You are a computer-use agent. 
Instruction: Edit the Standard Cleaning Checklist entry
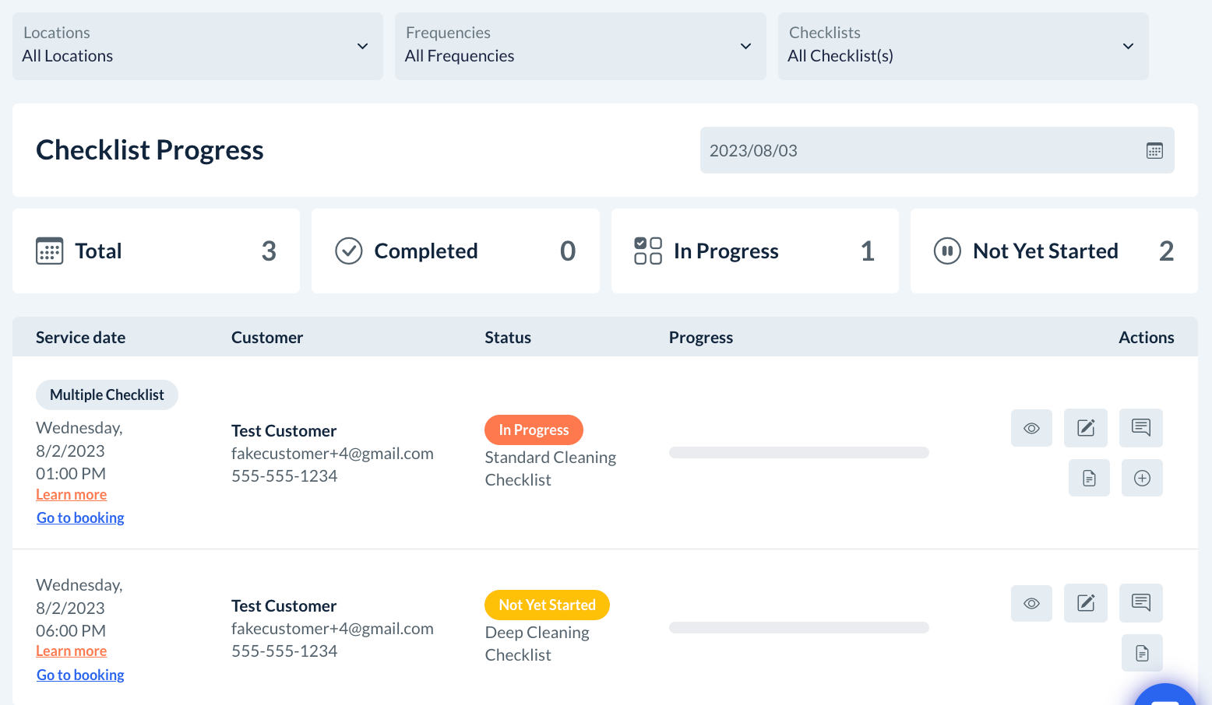click(x=1086, y=428)
